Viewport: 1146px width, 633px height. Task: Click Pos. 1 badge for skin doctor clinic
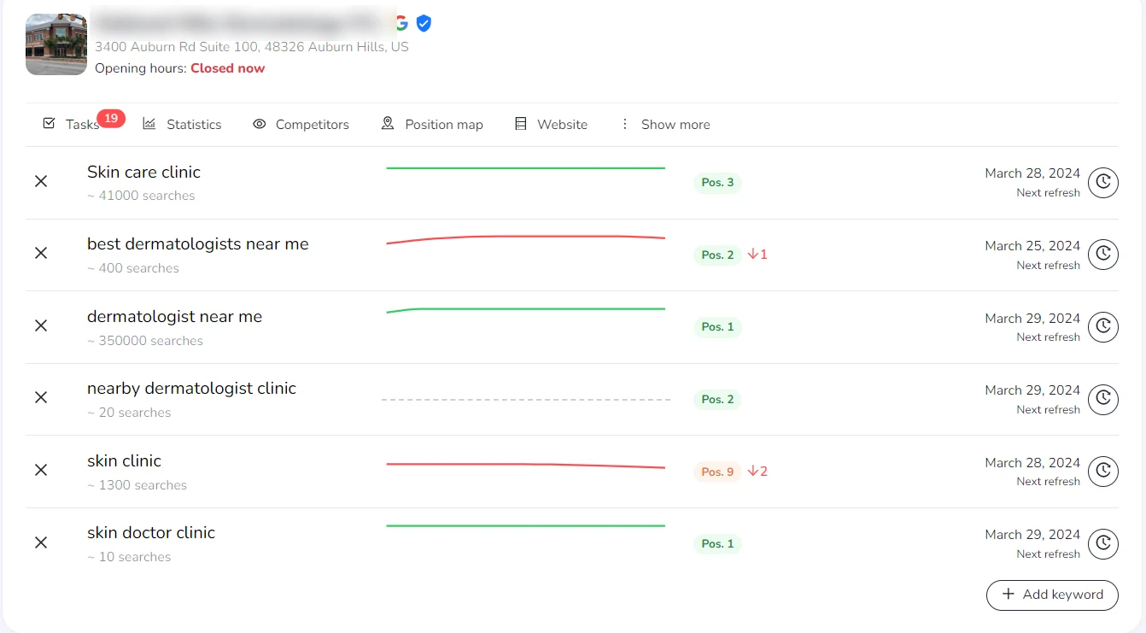(x=717, y=543)
